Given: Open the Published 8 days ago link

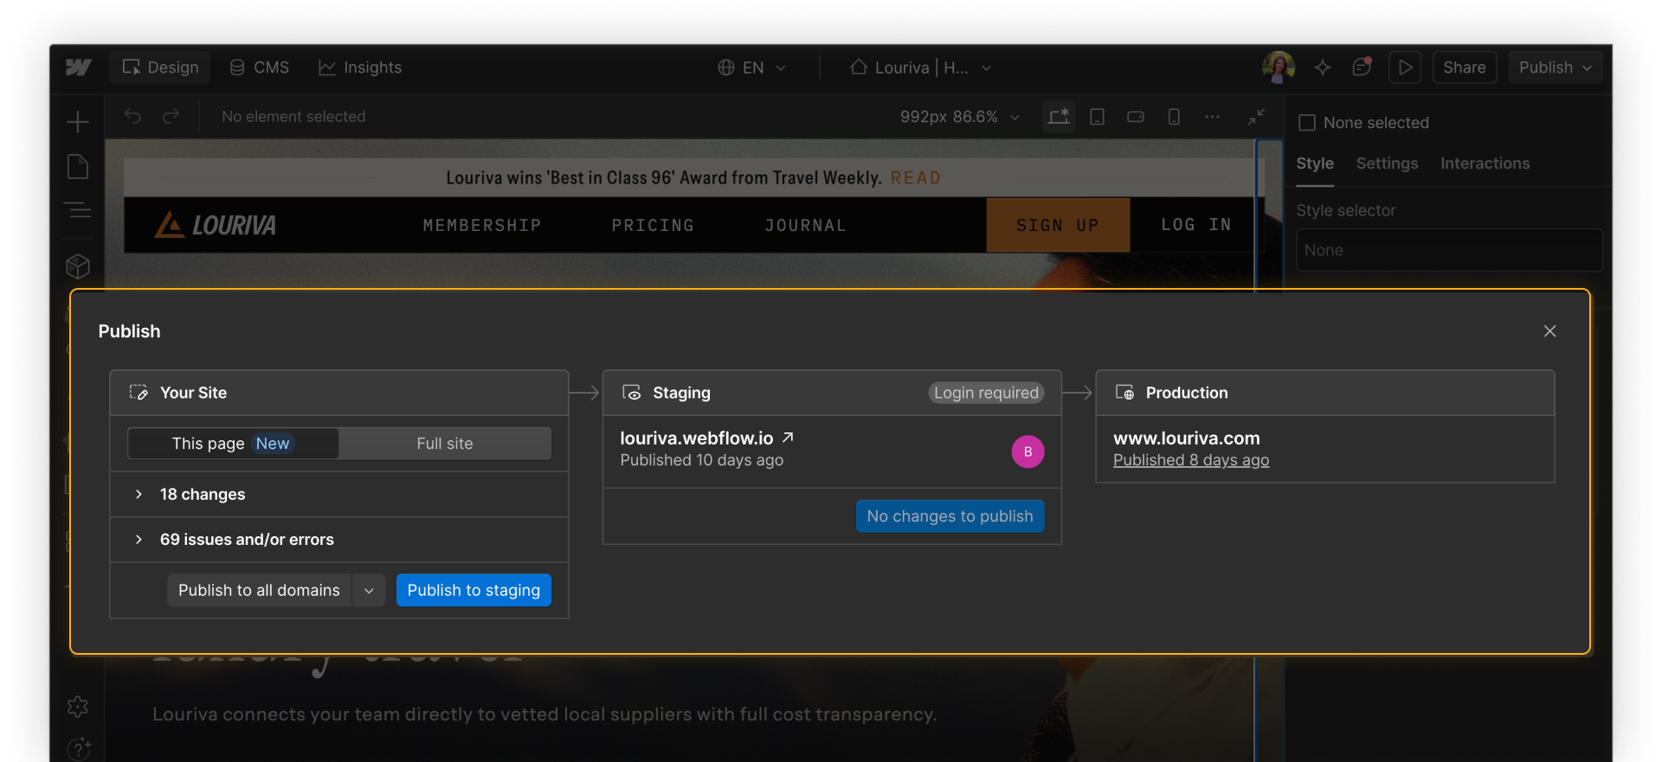Looking at the screenshot, I should 1191,460.
